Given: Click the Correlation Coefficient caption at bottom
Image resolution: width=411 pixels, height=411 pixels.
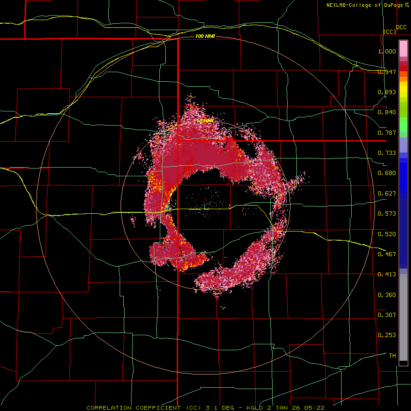Looking at the screenshot, I should click(205, 408).
